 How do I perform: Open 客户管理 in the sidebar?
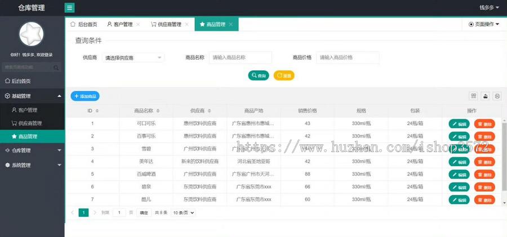coord(32,110)
